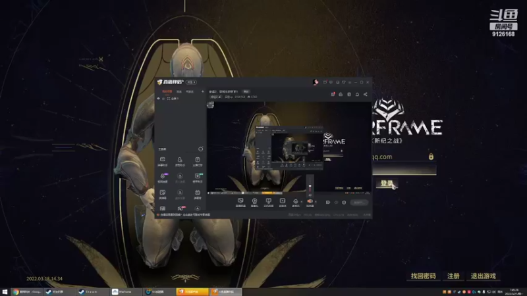Image resolution: width=527 pixels, height=296 pixels.
Task: Click the notice message in bottom status bar
Action: (x=185, y=215)
